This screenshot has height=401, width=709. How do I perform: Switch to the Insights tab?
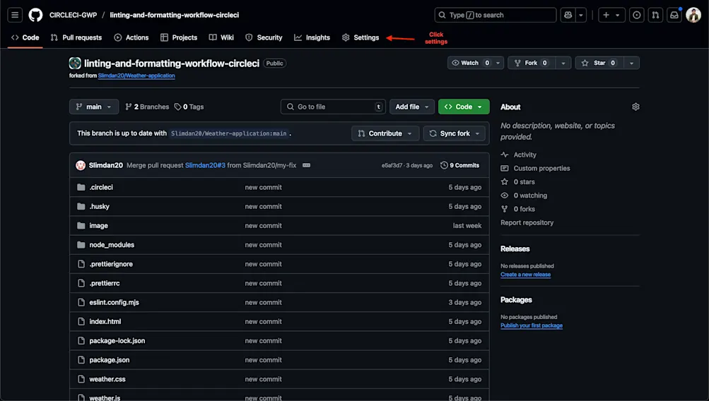(x=312, y=37)
